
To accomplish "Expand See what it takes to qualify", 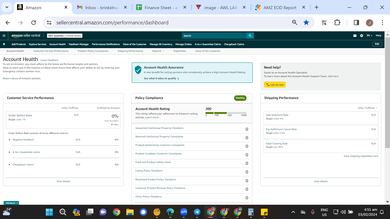I will [161, 79].
